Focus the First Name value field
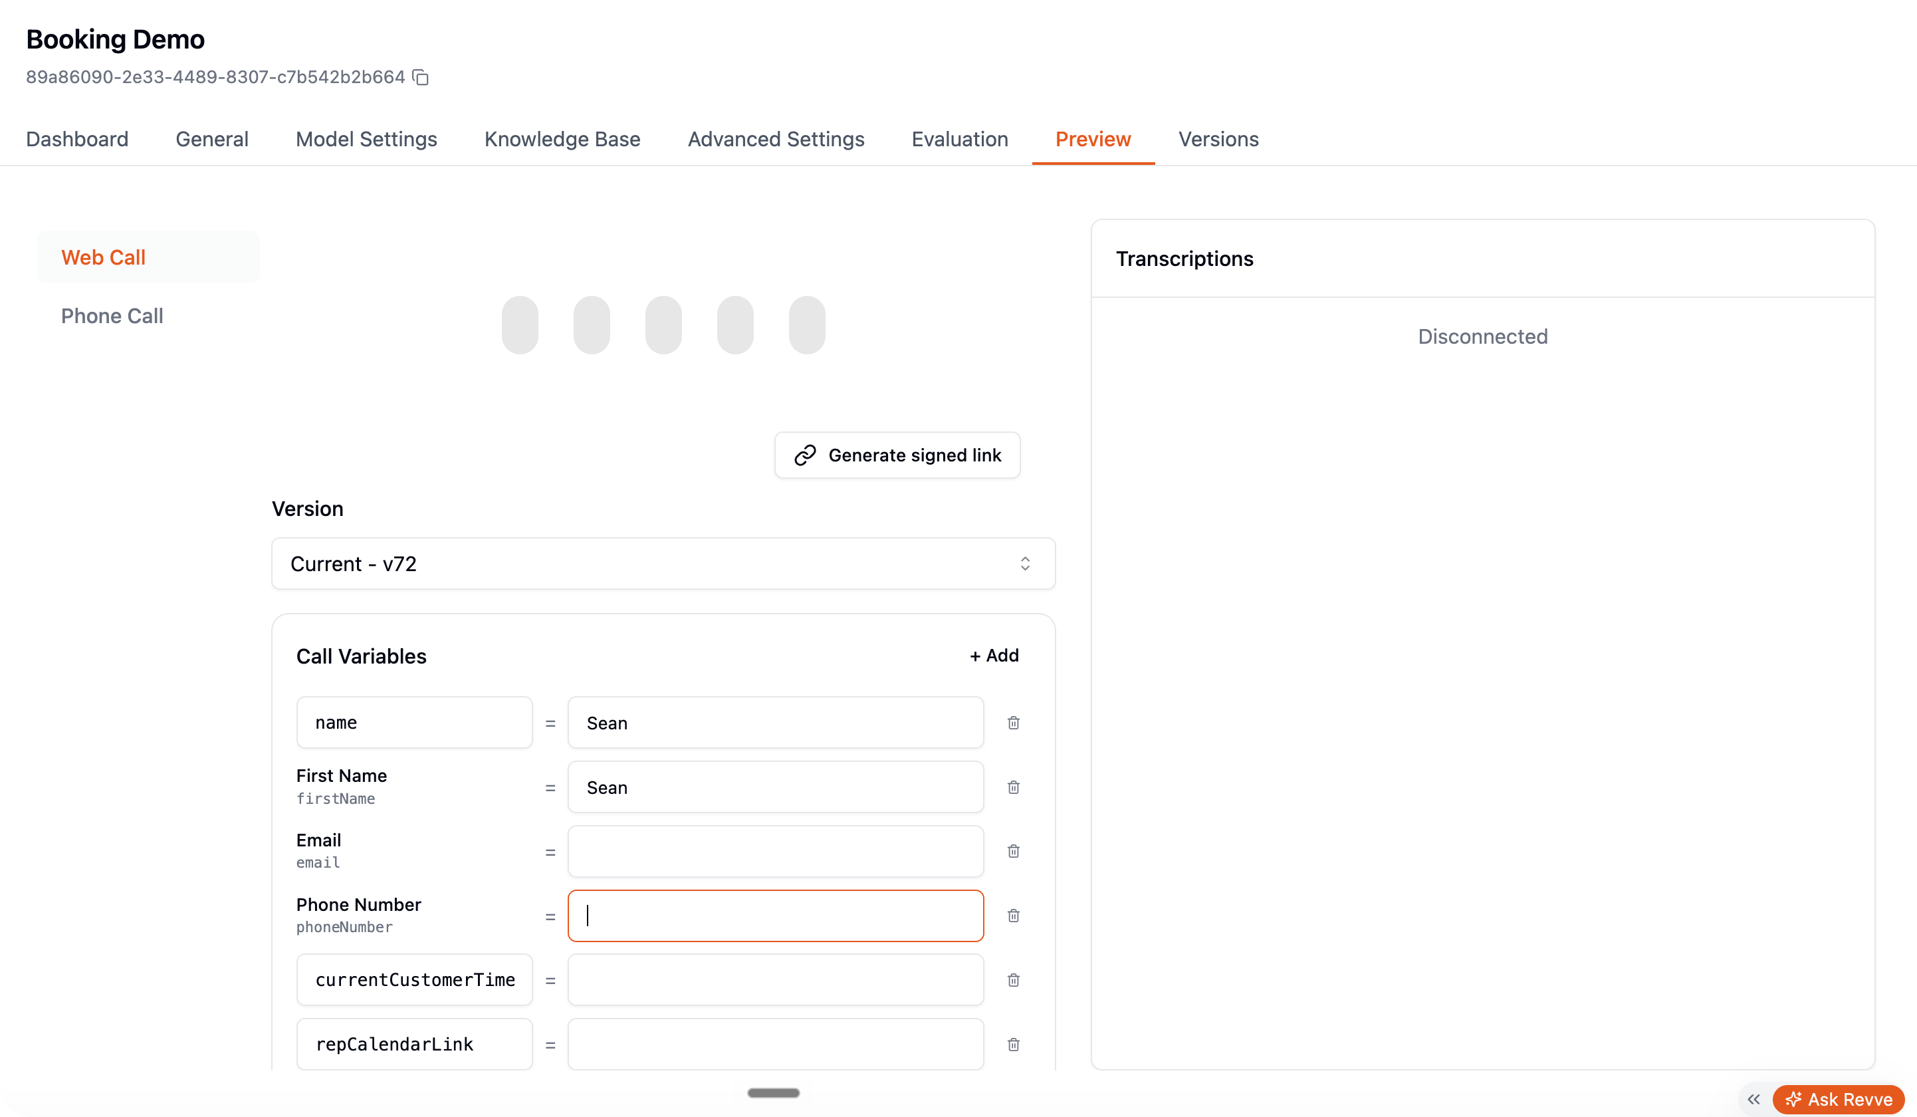 (775, 787)
